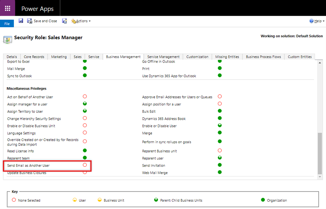The image size is (326, 209).
Task: Toggle Send Email as Another User privilege
Action: click(x=85, y=165)
